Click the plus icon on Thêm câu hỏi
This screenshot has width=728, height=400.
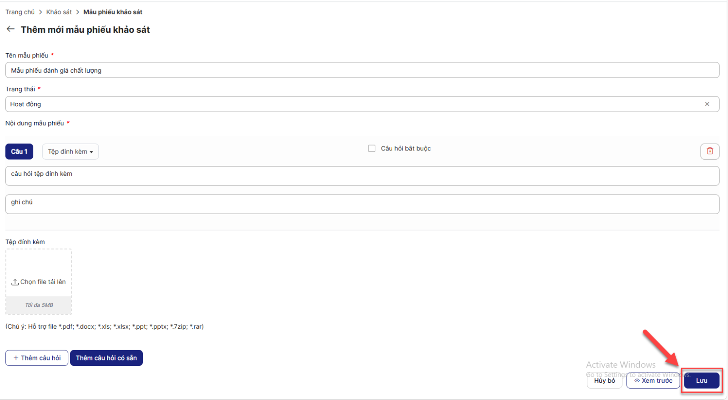click(x=16, y=358)
